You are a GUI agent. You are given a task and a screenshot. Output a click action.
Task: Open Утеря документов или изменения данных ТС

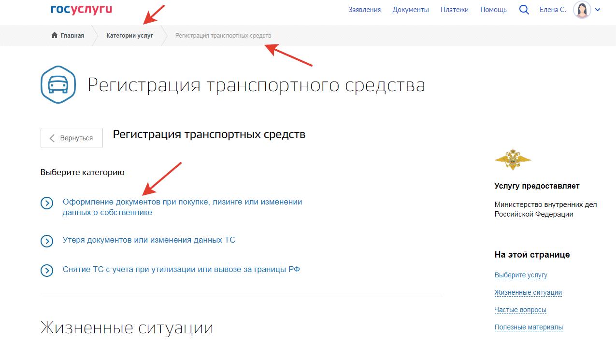click(x=149, y=240)
